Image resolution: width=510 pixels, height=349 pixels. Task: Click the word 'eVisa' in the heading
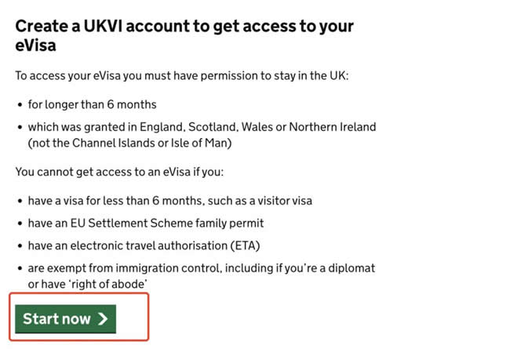tap(35, 45)
